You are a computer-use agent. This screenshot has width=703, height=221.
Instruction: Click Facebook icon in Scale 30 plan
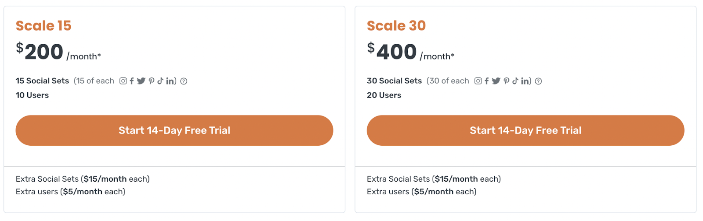coord(487,81)
